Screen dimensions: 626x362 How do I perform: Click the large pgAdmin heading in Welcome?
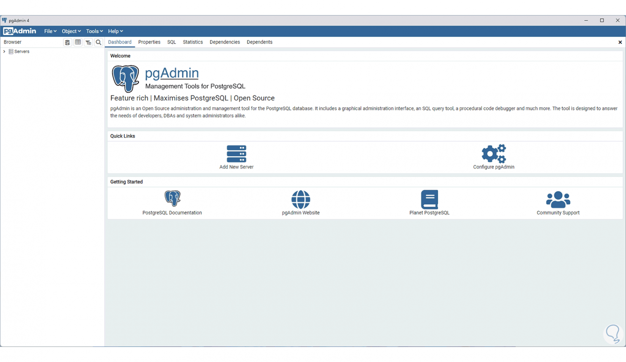[172, 73]
